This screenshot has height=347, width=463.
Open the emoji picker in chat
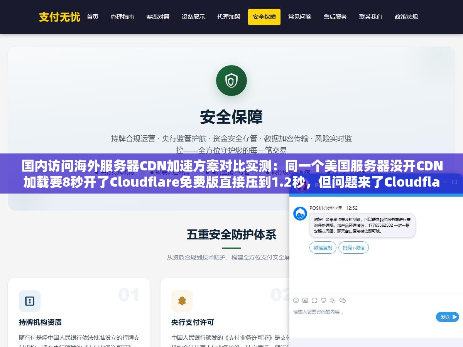pyautogui.click(x=296, y=300)
